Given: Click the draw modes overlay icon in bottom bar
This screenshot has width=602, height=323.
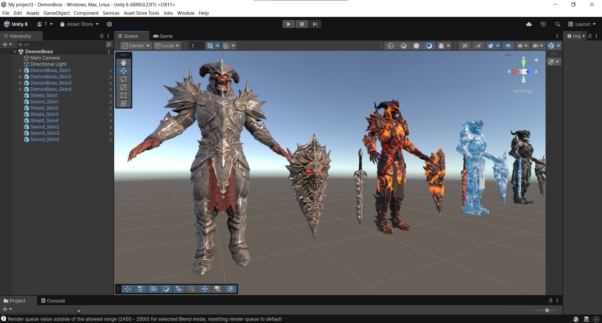Looking at the screenshot, I should coord(166,289).
